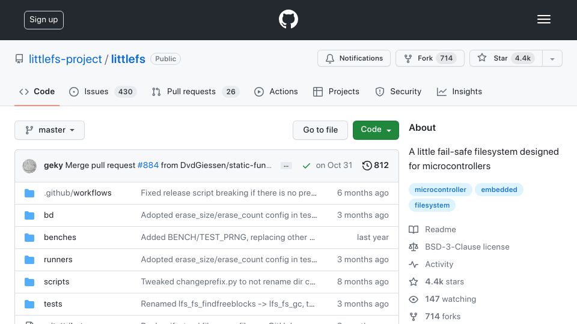Click the microcontroller topic tag
The width and height of the screenshot is (577, 324).
[x=441, y=190]
